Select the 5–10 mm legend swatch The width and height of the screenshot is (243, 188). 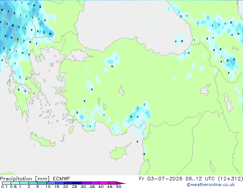42,183
